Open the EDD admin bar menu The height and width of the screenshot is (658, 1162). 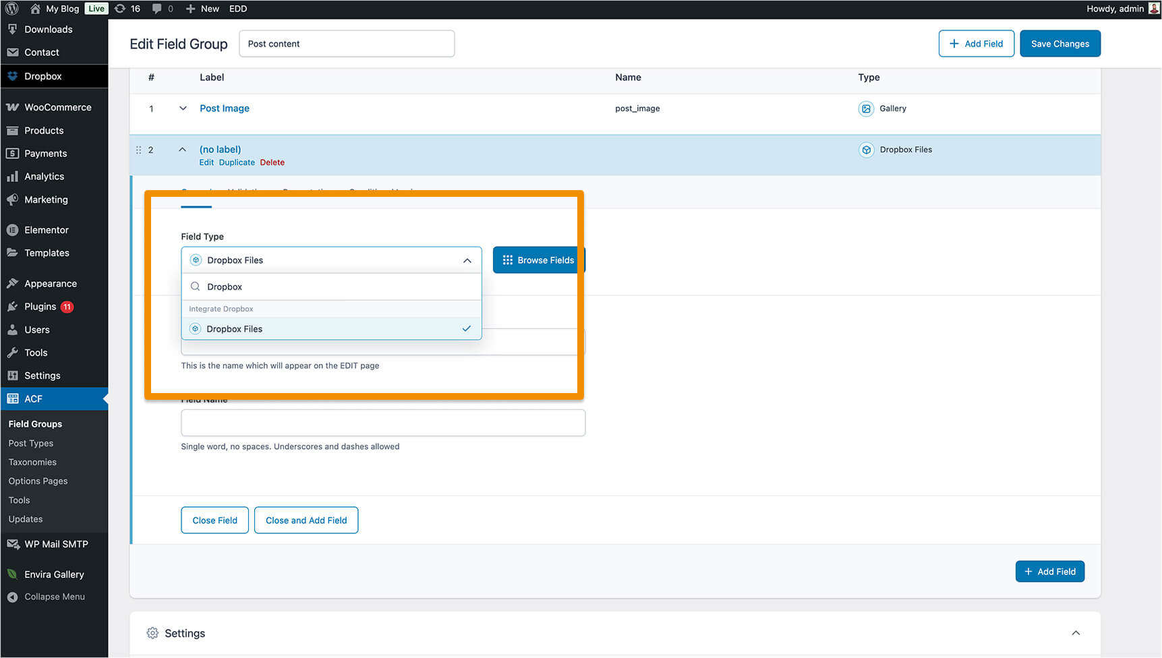coord(238,9)
